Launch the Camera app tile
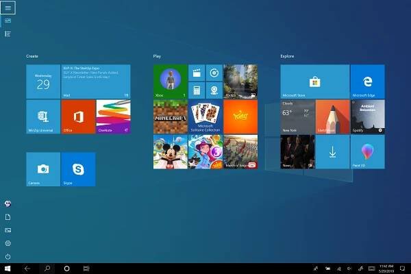Viewport: 411px width, 274px height. click(x=43, y=169)
